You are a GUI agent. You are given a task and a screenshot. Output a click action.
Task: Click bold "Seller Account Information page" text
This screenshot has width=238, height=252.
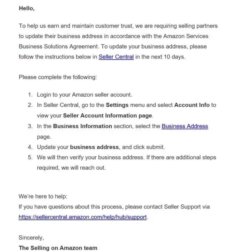pos(107,116)
